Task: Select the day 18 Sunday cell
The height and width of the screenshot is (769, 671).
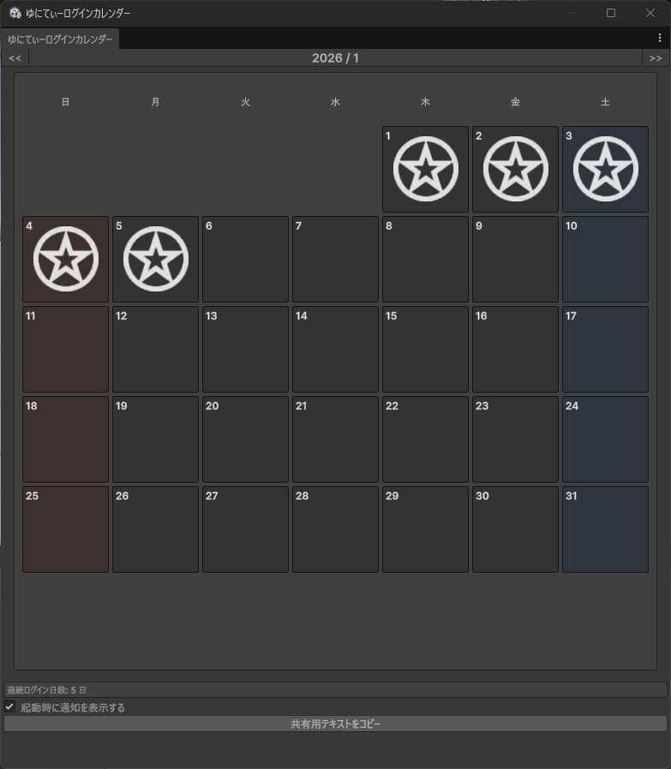Action: point(66,440)
